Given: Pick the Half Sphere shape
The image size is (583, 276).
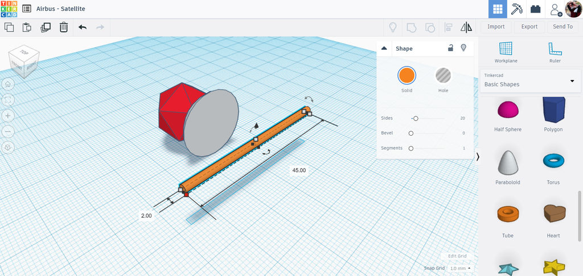Looking at the screenshot, I should [x=507, y=115].
